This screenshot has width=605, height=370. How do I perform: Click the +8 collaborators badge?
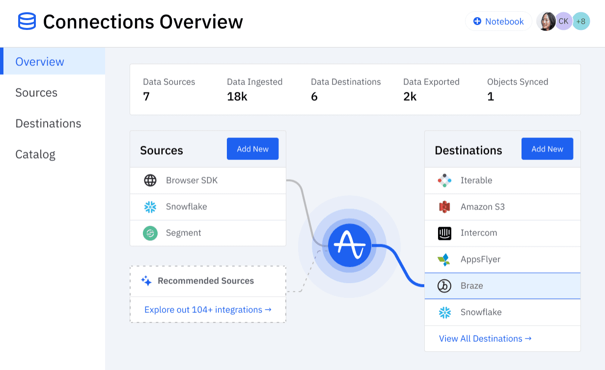coord(581,21)
